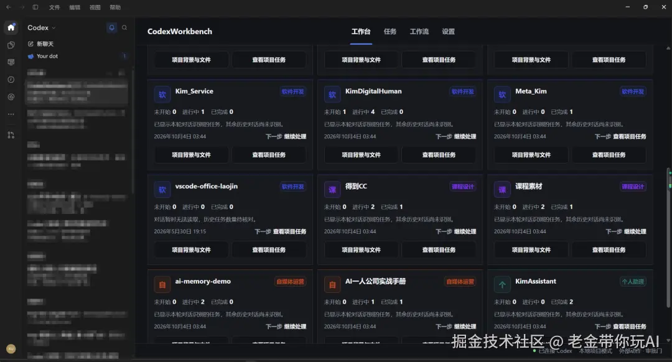Open the at-sign mentions sidebar icon
The height and width of the screenshot is (362, 672).
[11, 97]
